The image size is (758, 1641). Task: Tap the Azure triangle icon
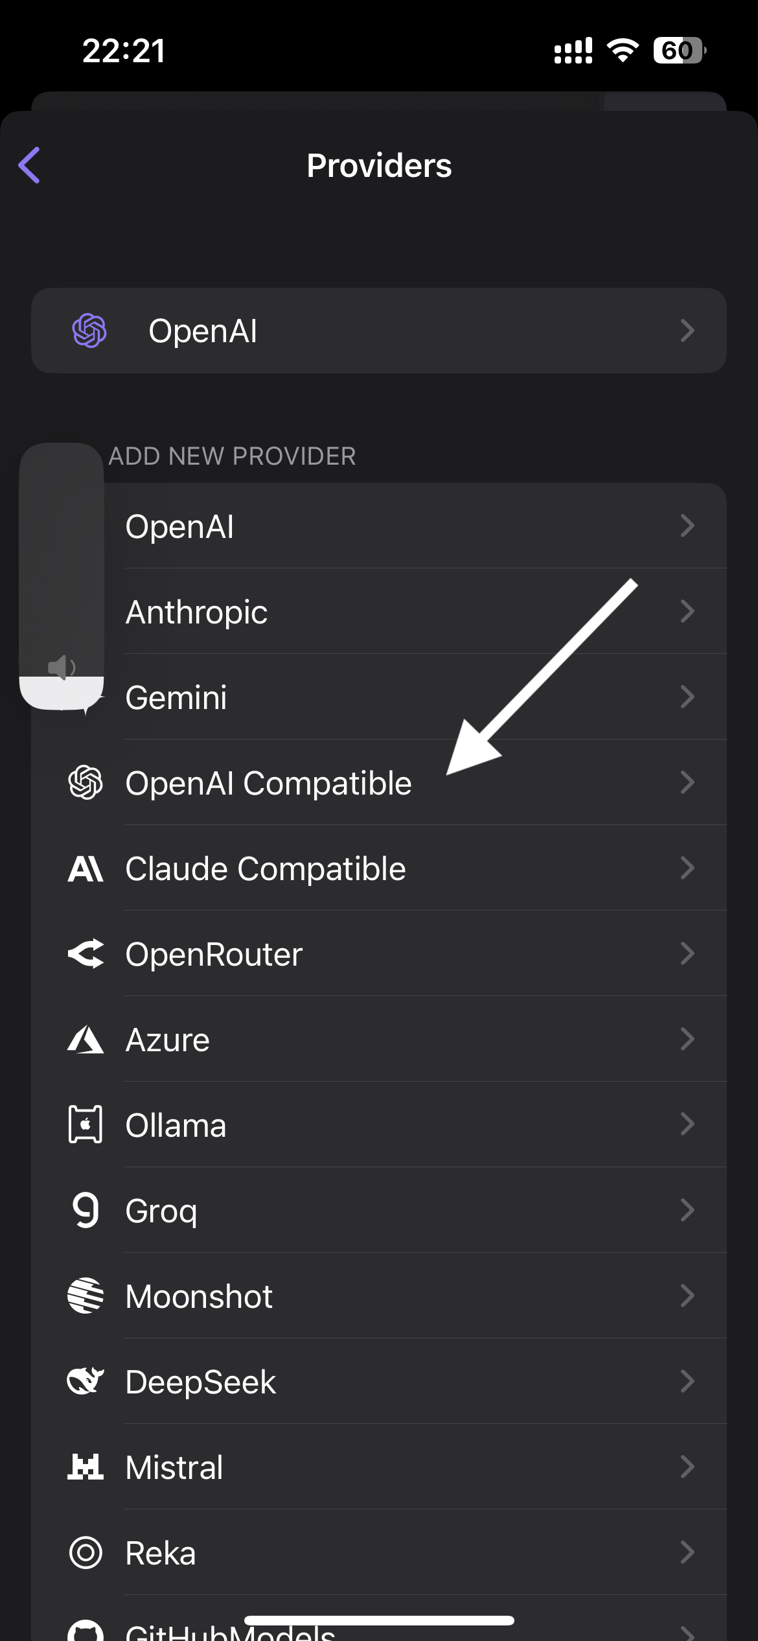pos(86,1040)
